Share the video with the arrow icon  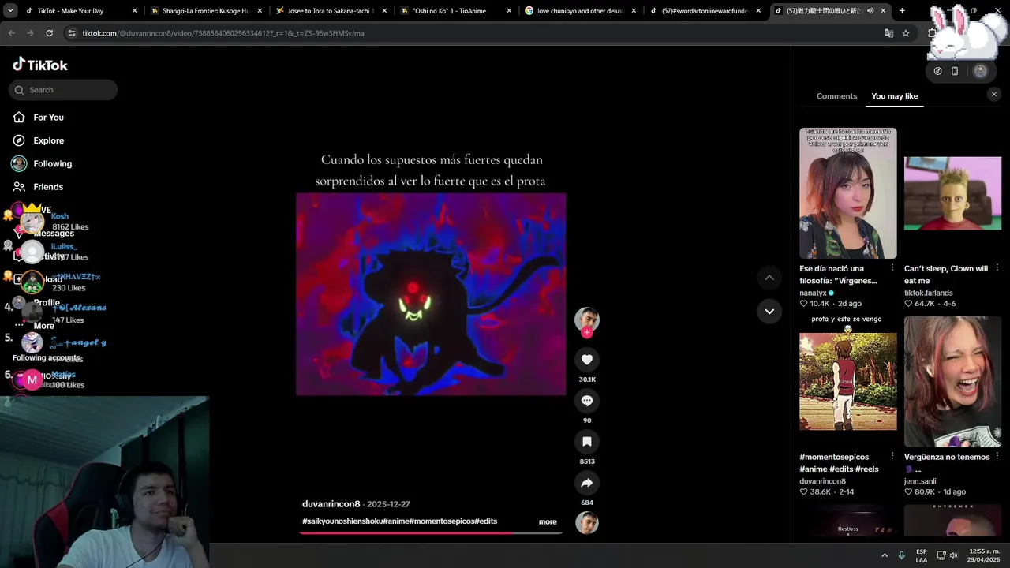586,483
